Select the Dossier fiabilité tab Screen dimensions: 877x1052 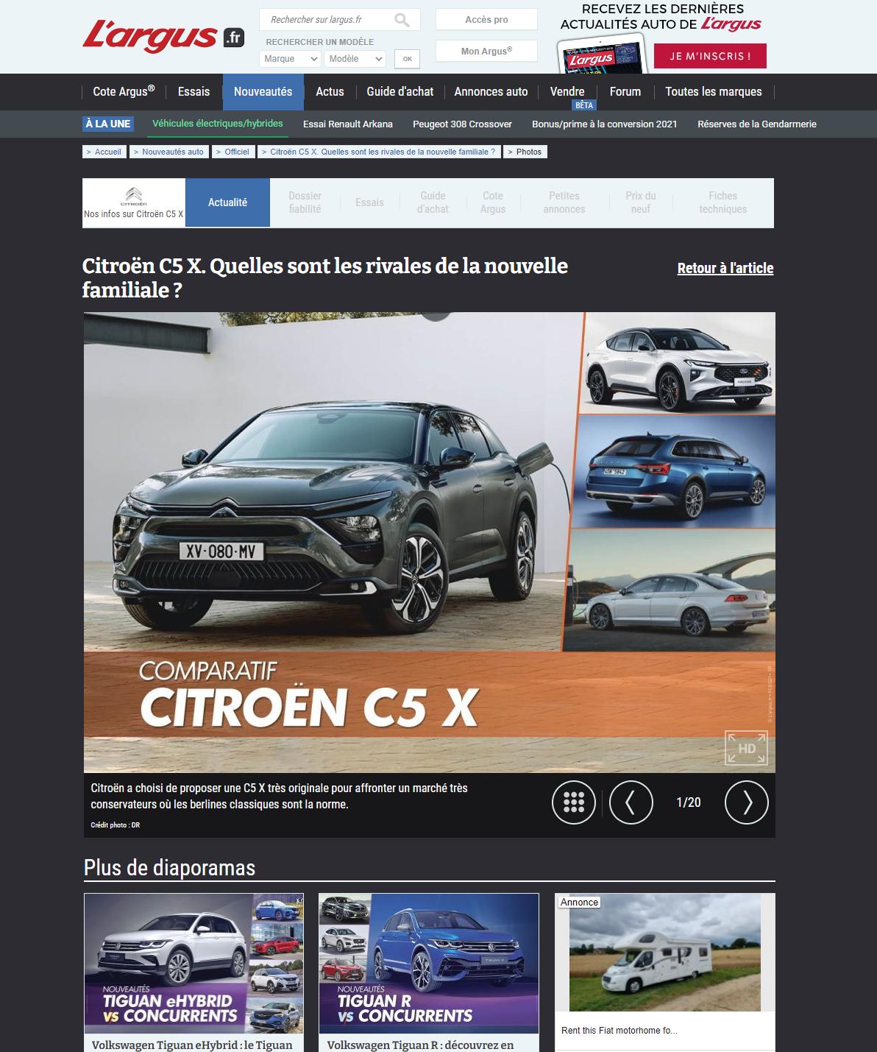click(x=305, y=202)
